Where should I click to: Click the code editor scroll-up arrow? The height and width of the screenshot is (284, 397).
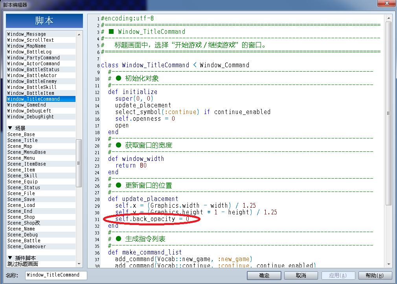coord(389,18)
